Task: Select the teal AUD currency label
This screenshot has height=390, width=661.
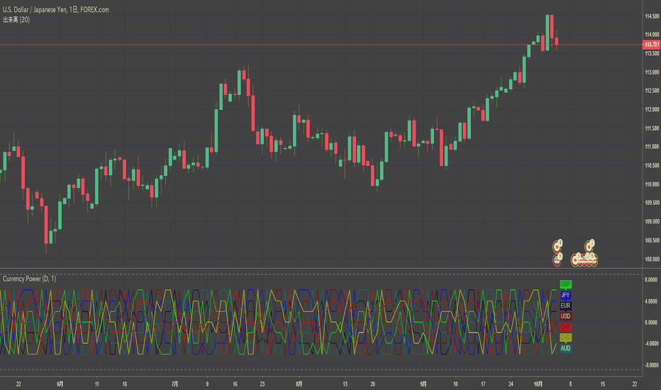Action: 565,348
